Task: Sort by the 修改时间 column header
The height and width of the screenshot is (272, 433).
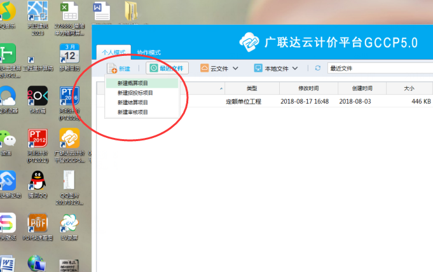Action: [308, 88]
